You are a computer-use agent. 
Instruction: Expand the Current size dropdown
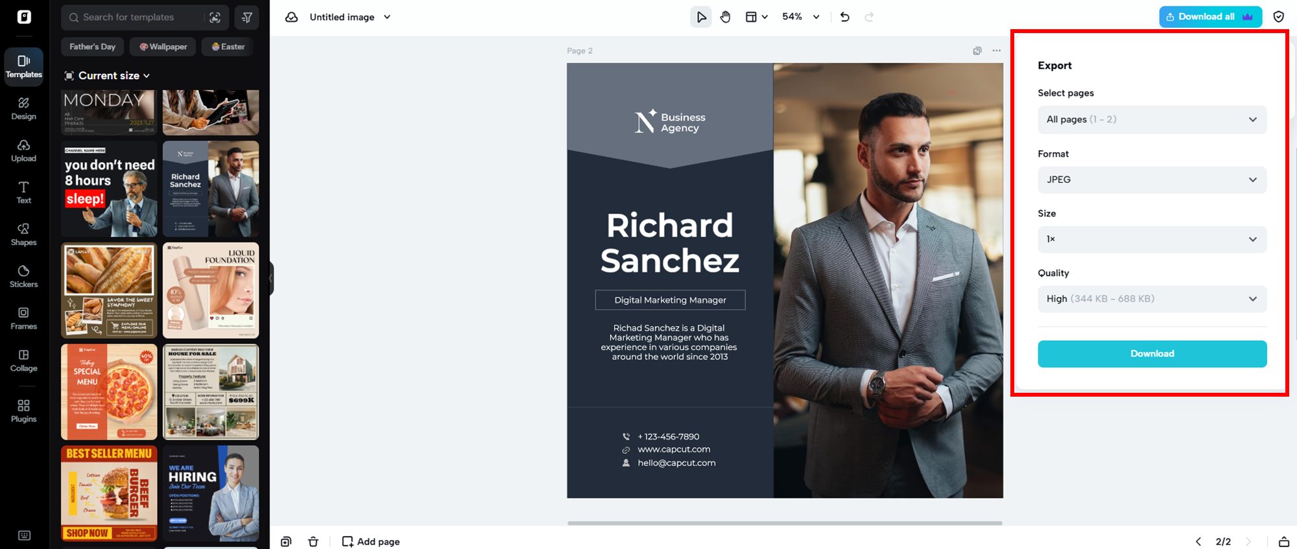[x=108, y=76]
